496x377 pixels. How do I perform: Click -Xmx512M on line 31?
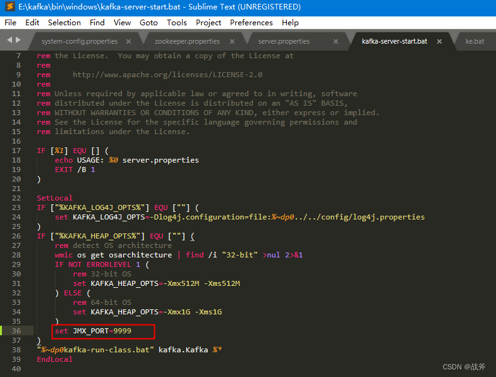pos(181,283)
